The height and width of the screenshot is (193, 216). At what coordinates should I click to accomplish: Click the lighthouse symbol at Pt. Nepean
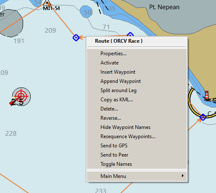(x=207, y=95)
